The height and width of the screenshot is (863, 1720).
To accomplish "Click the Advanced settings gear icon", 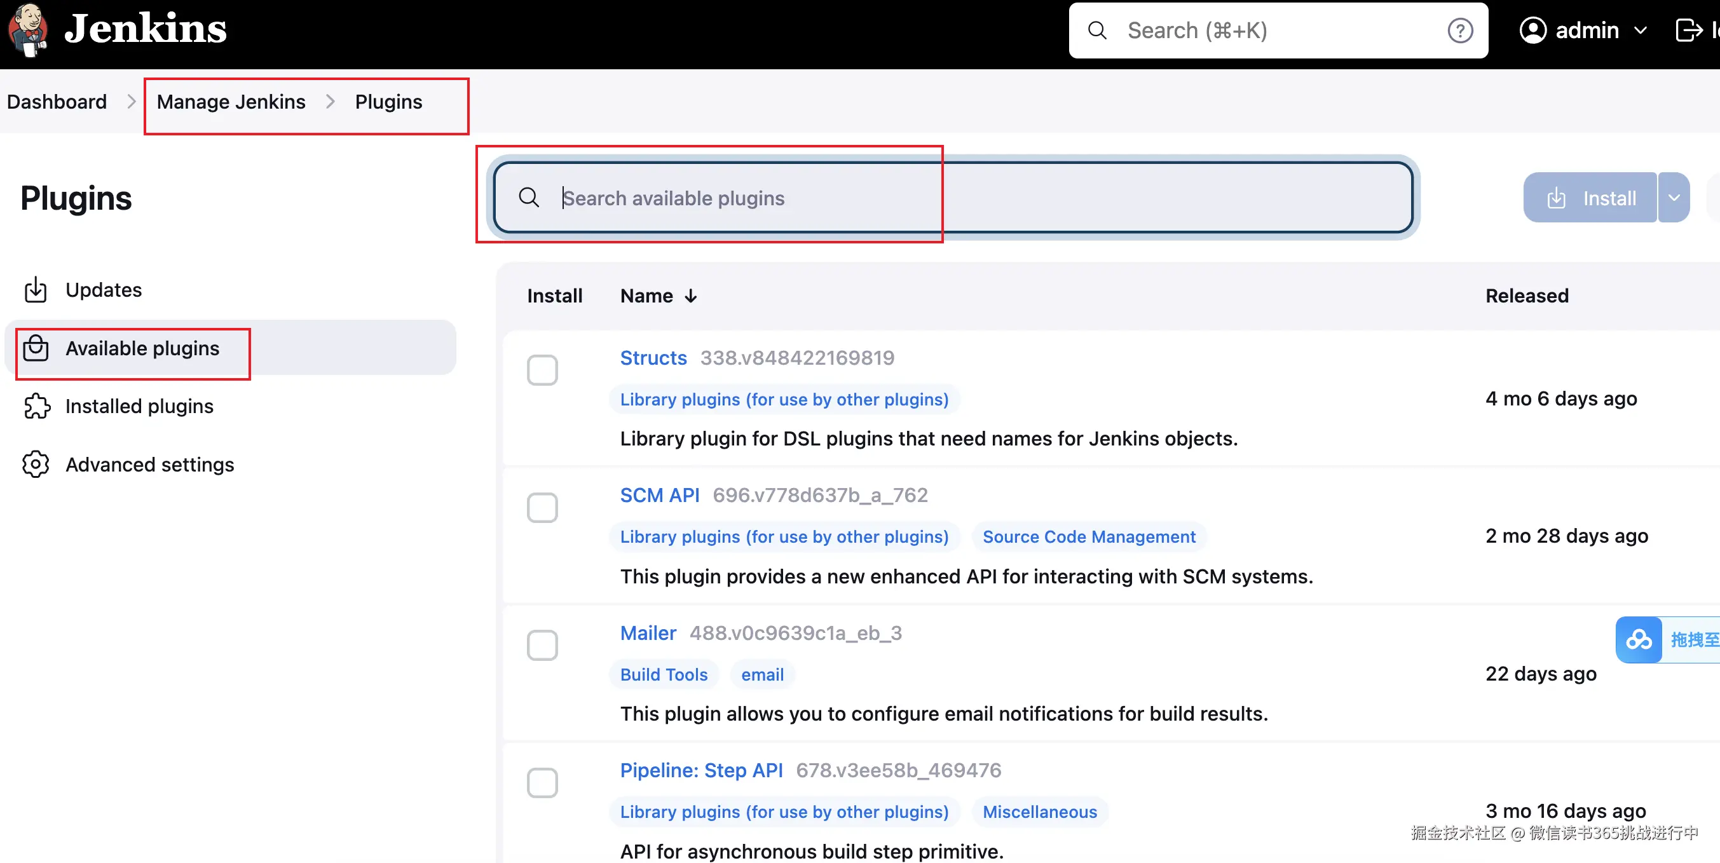I will pos(36,464).
